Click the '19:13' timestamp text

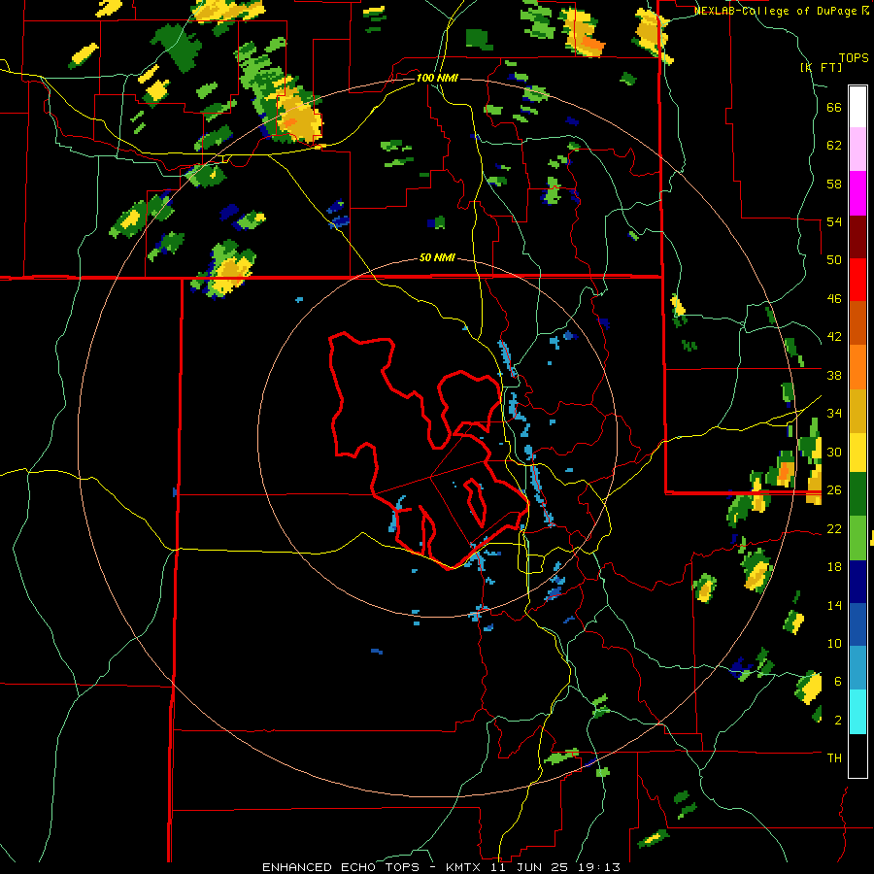coord(598,867)
